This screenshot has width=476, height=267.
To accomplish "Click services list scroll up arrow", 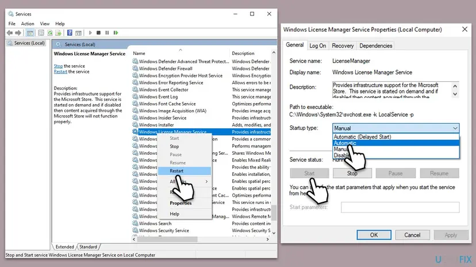I will point(274,53).
